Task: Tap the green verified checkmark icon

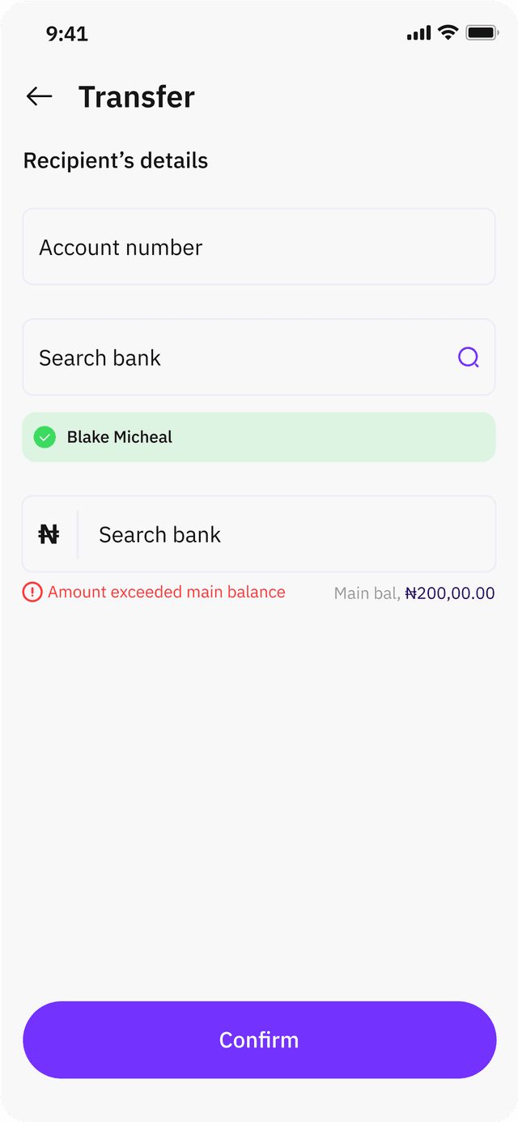Action: click(45, 437)
